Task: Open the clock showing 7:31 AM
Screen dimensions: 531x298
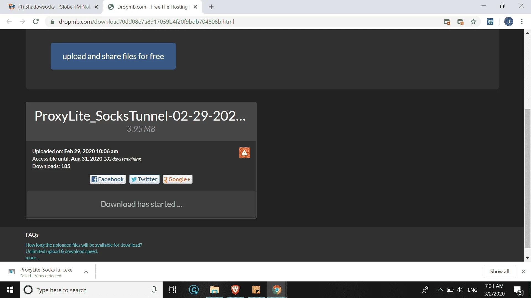Action: (494, 290)
